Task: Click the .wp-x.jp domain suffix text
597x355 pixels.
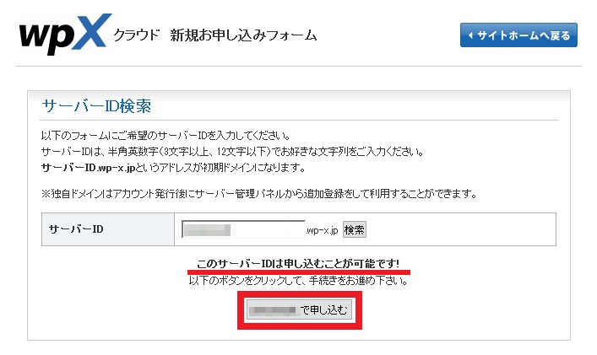Action: pos(322,230)
